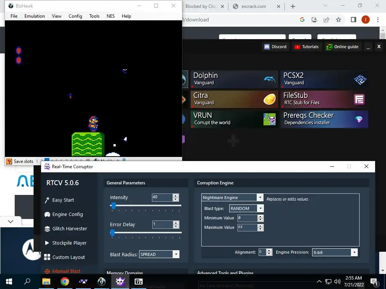Viewport: 386px width, 289px height.
Task: Click the Intensity value field
Action: click(162, 197)
